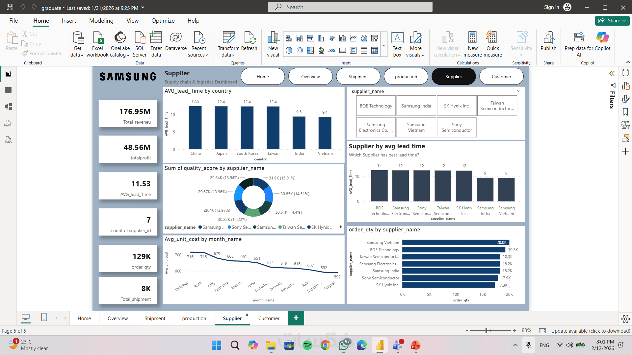Open the Table view in left sidebar

9,90
